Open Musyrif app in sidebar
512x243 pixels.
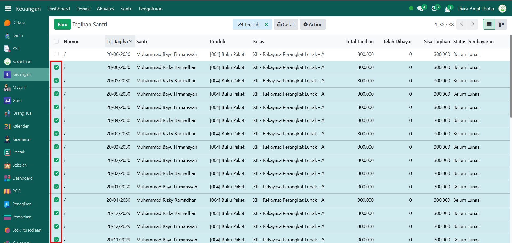point(19,87)
